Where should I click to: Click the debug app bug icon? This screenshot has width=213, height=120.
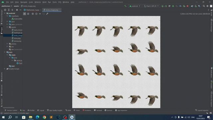(x=173, y=6)
